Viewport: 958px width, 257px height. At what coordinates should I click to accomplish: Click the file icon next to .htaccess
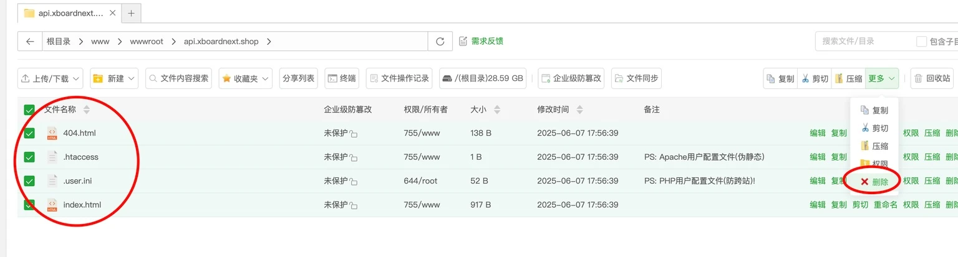[x=52, y=157]
